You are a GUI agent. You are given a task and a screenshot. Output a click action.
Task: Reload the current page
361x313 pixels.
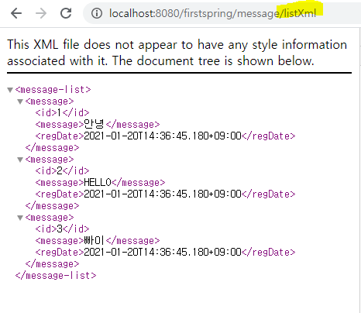[x=66, y=13]
